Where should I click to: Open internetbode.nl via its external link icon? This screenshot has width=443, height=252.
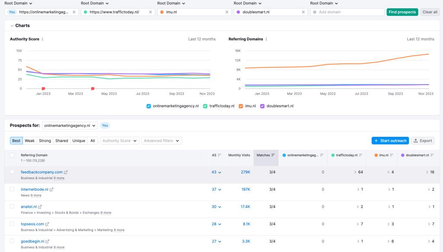[52, 189]
